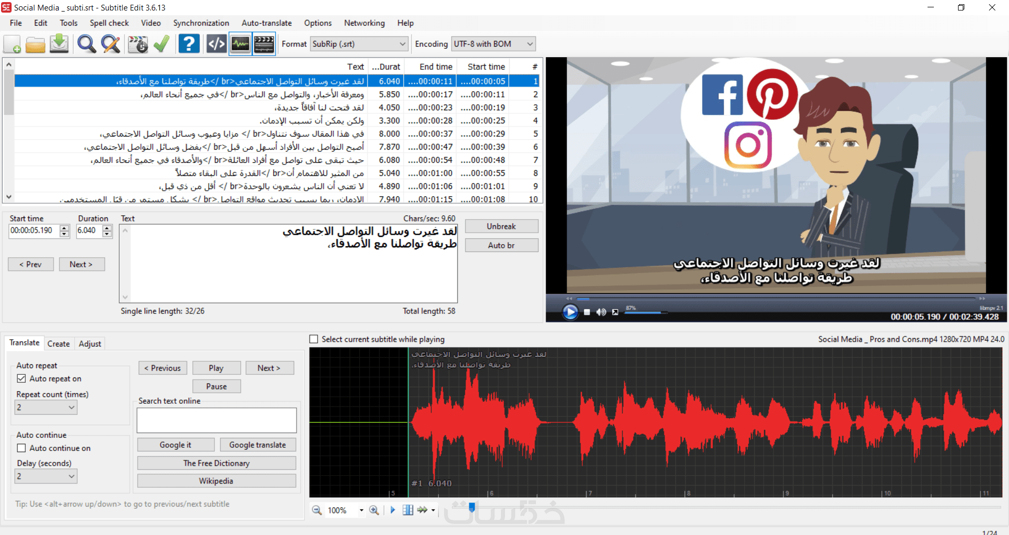
Task: Click the green double-arrow icon under the waveform
Action: click(x=423, y=510)
